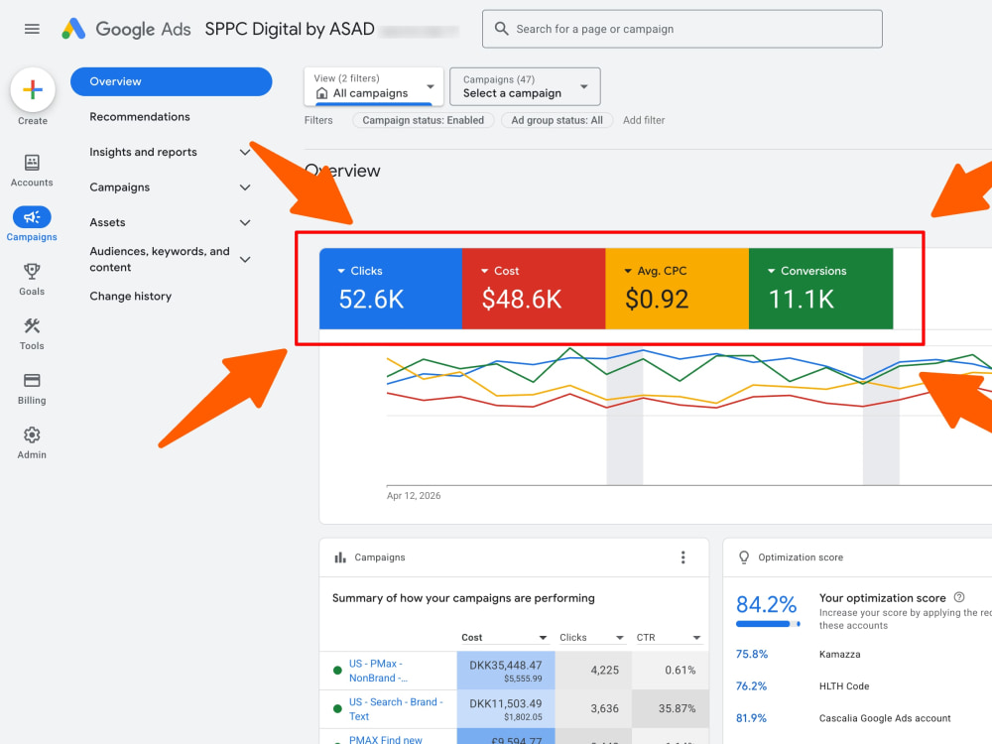Click optimization score help question icon
Screen dimensions: 992x744
pos(959,597)
